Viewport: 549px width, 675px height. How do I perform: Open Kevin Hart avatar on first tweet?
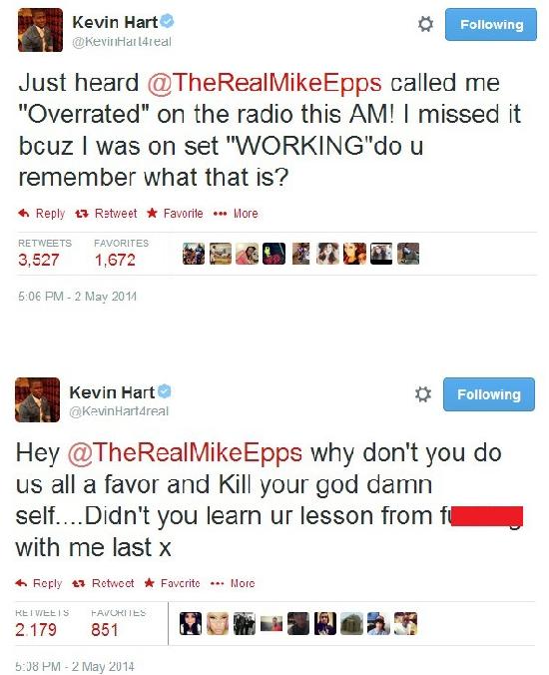tap(41, 30)
